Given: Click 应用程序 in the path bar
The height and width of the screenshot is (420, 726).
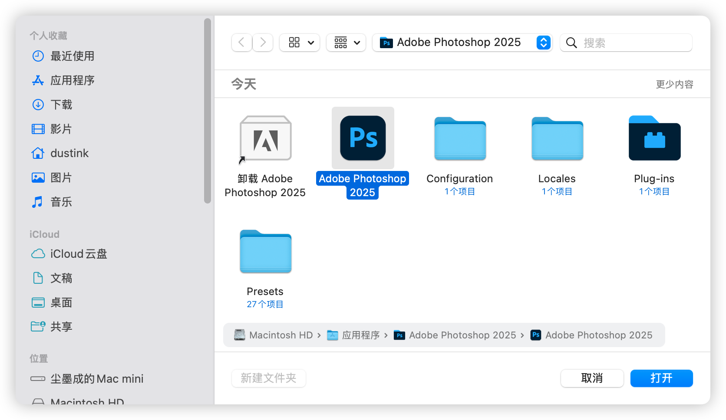Looking at the screenshot, I should [x=353, y=335].
